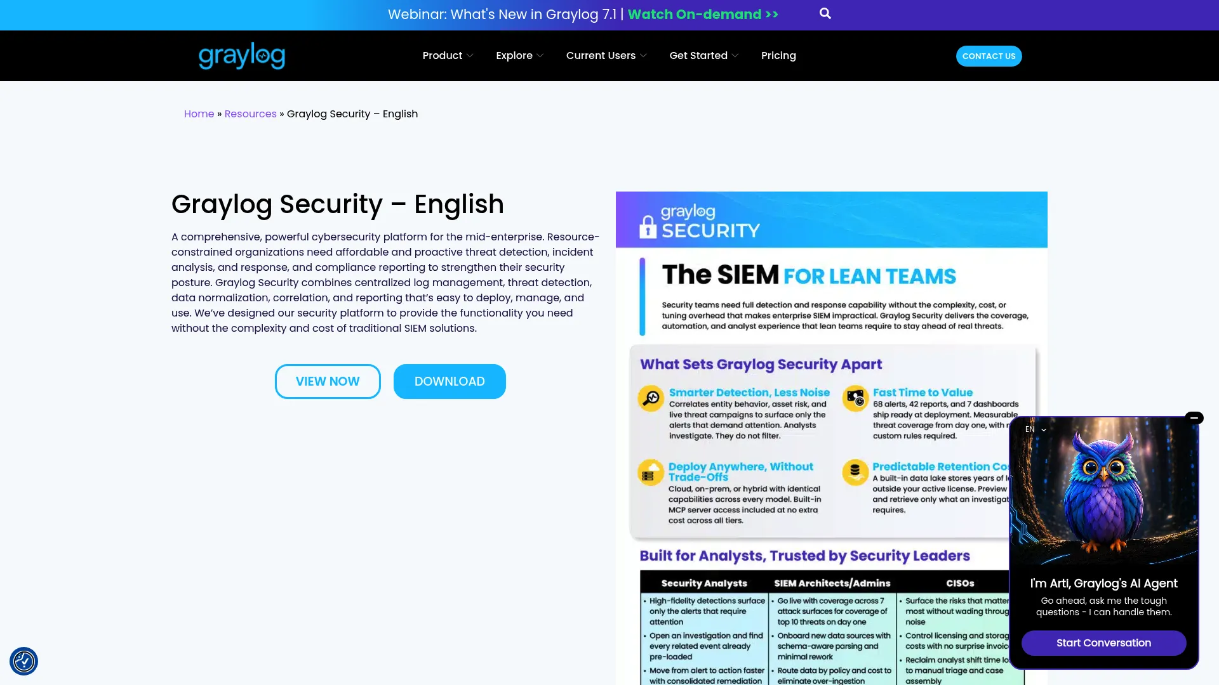Screen dimensions: 1219x685
Task: Go to Resources breadcrumb link
Action: pos(250,114)
